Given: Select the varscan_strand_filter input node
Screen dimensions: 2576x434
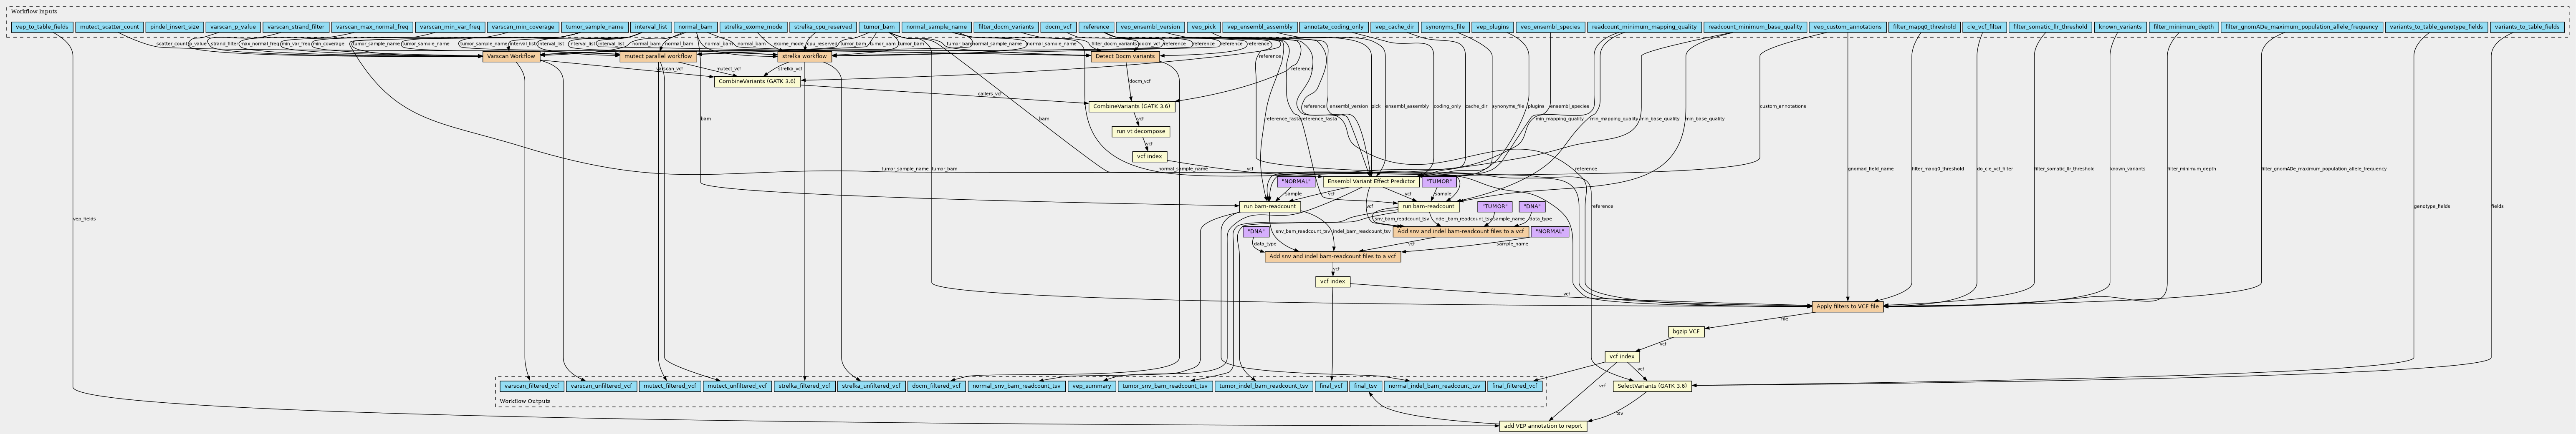Looking at the screenshot, I should pos(296,27).
